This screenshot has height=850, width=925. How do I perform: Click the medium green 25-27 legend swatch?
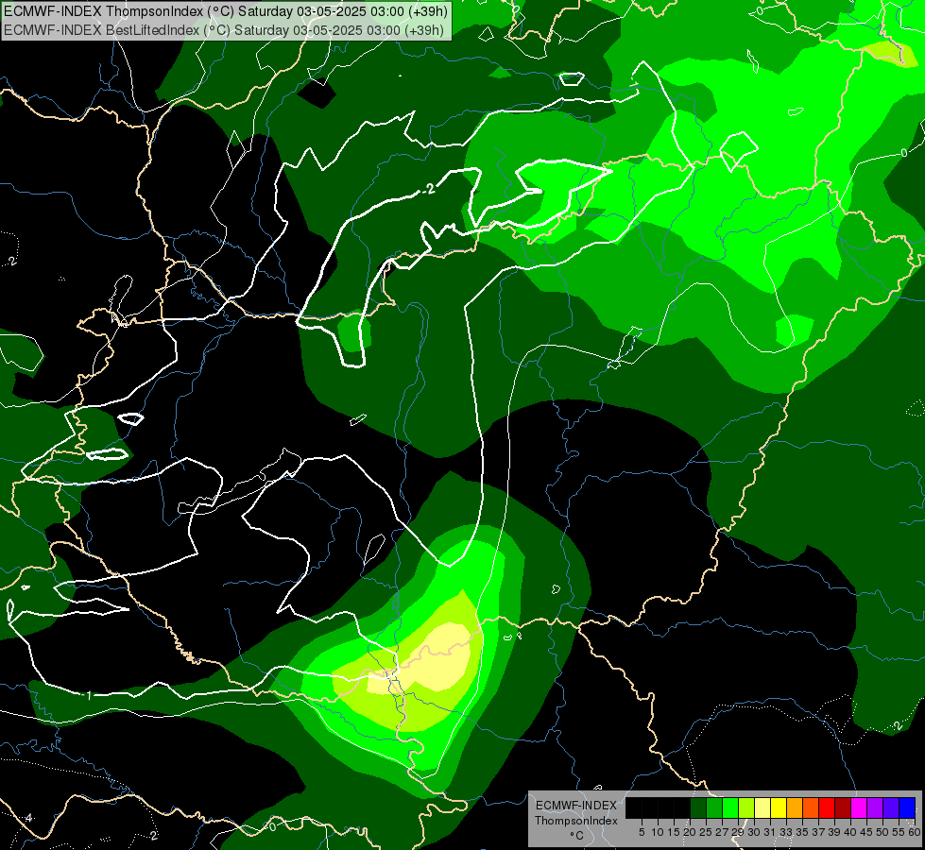[x=714, y=807]
